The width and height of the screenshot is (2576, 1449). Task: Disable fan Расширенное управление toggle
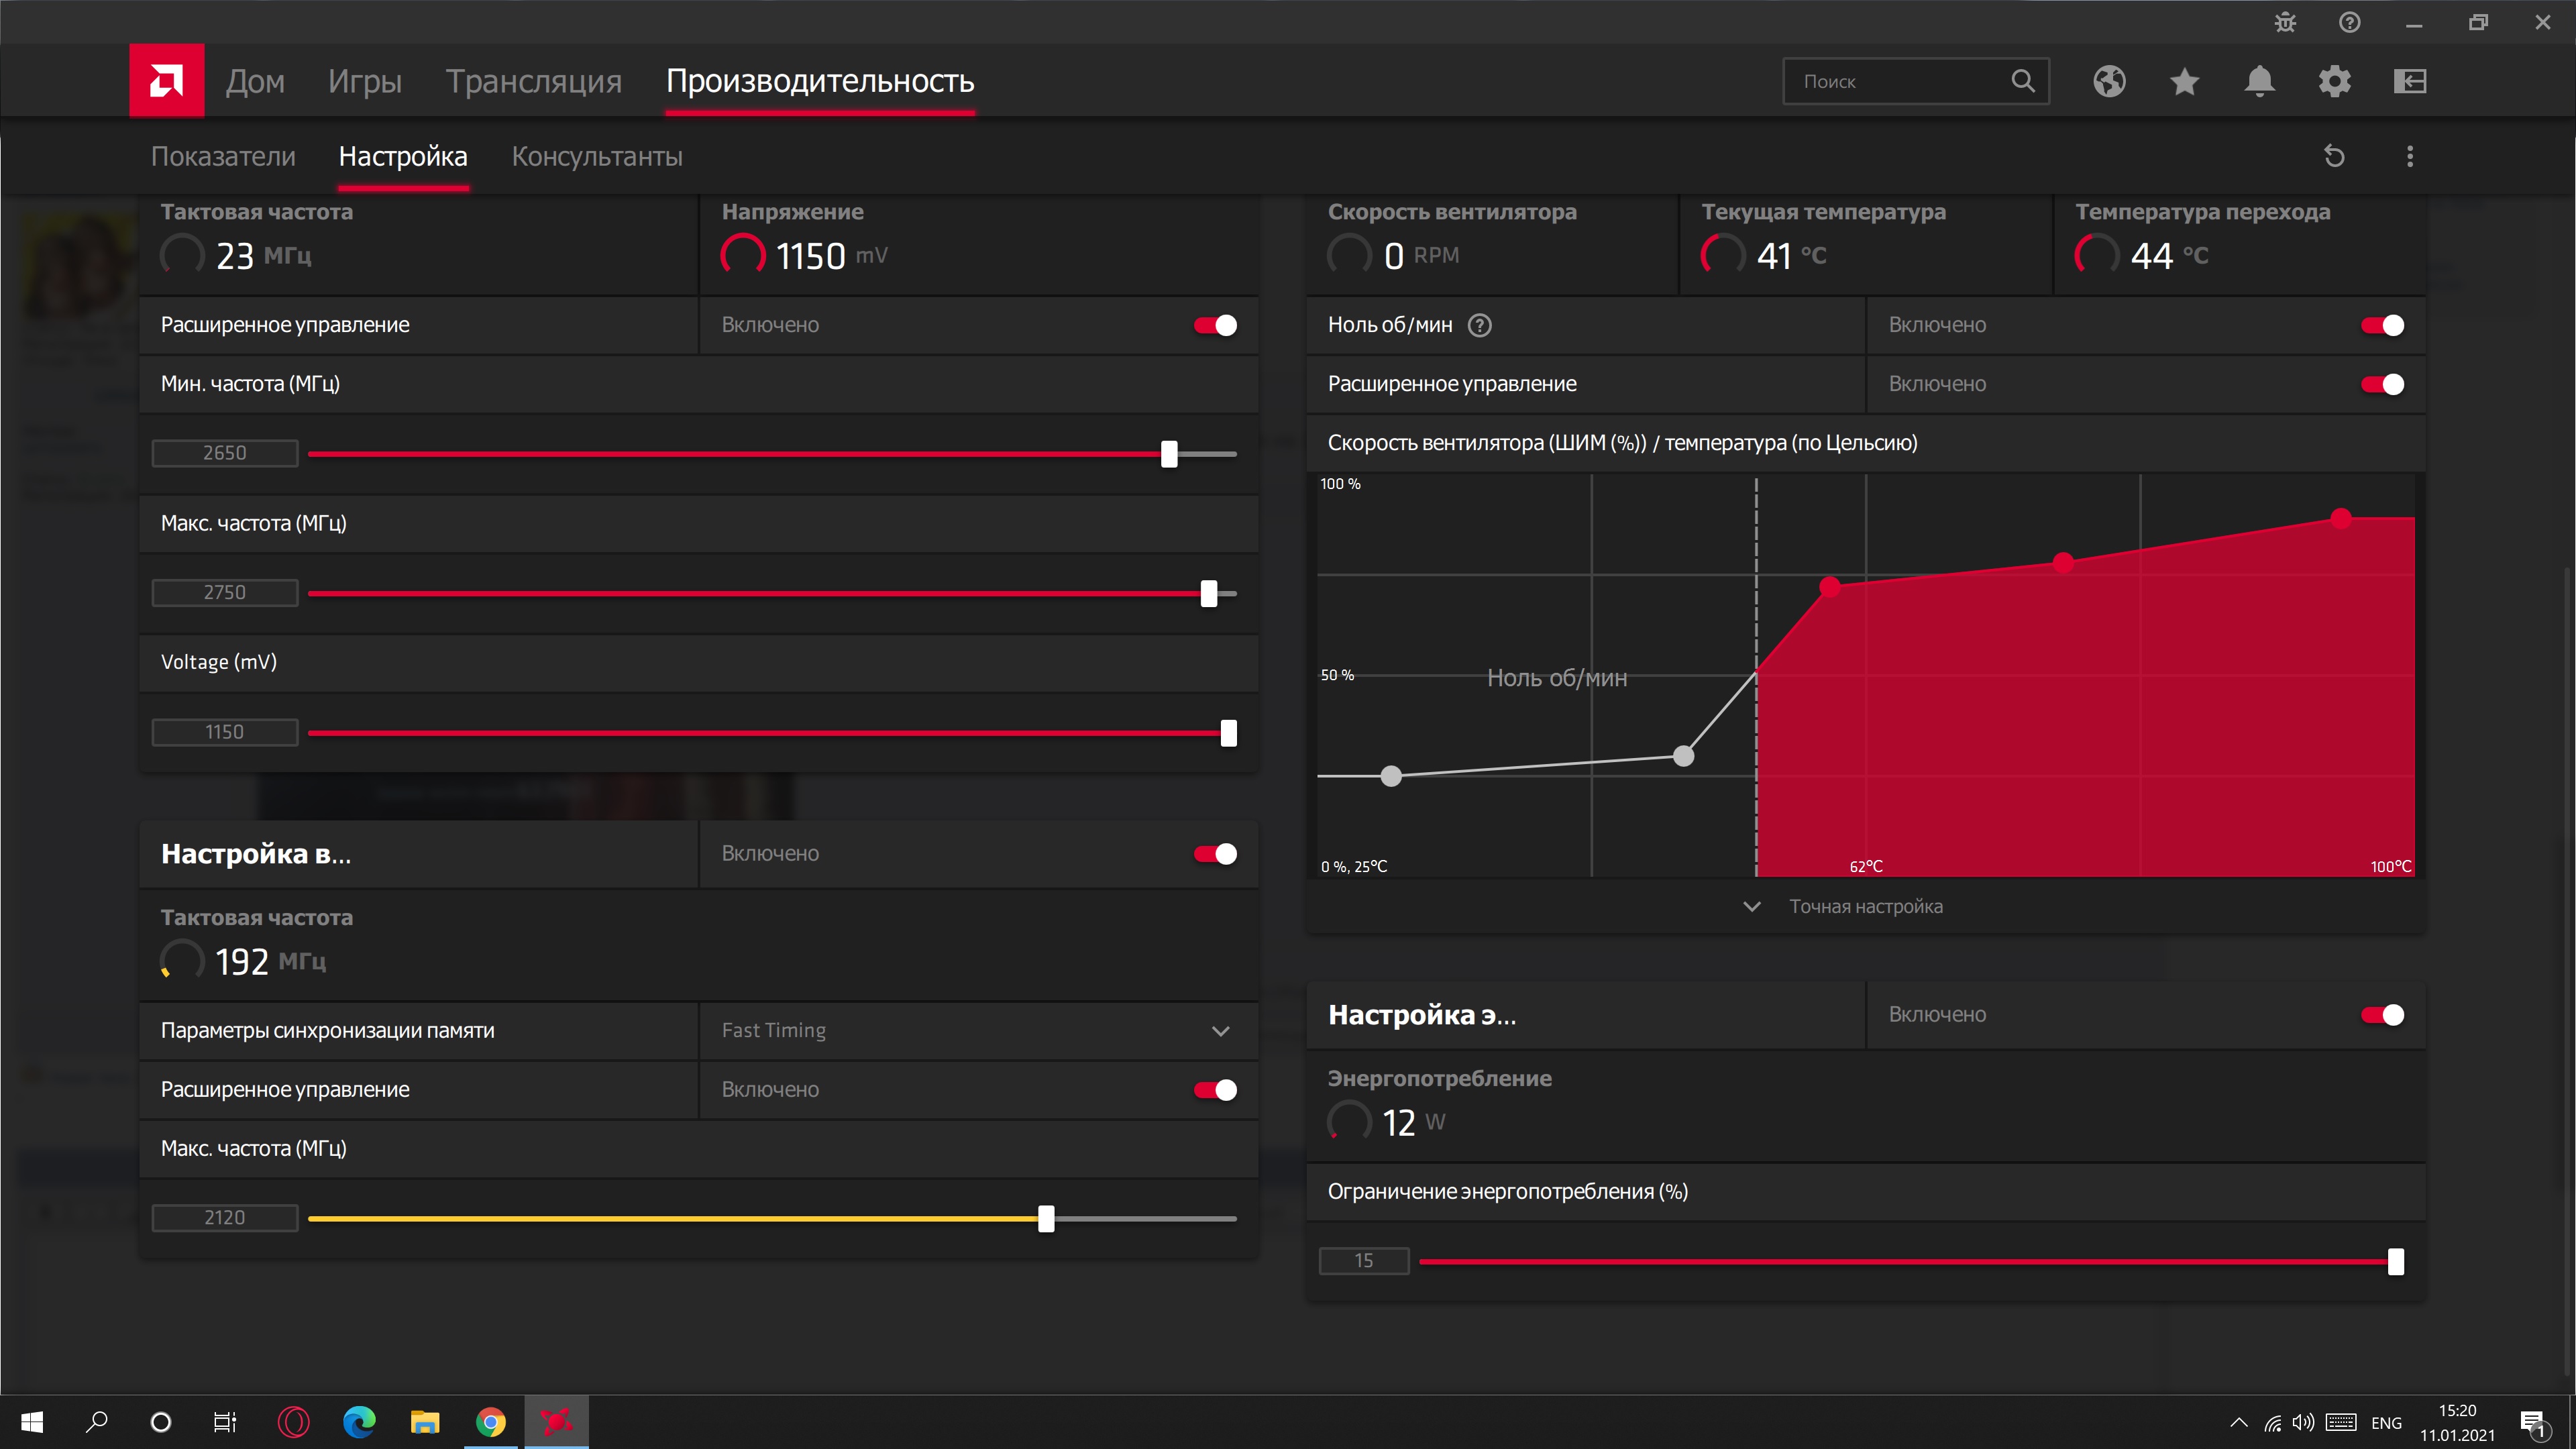(x=2382, y=384)
